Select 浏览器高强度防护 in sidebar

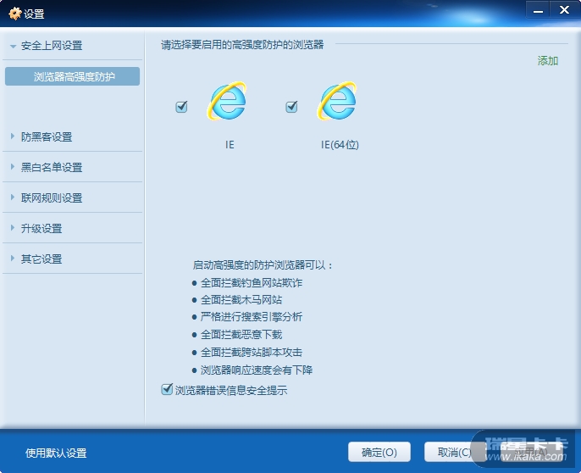coord(72,76)
